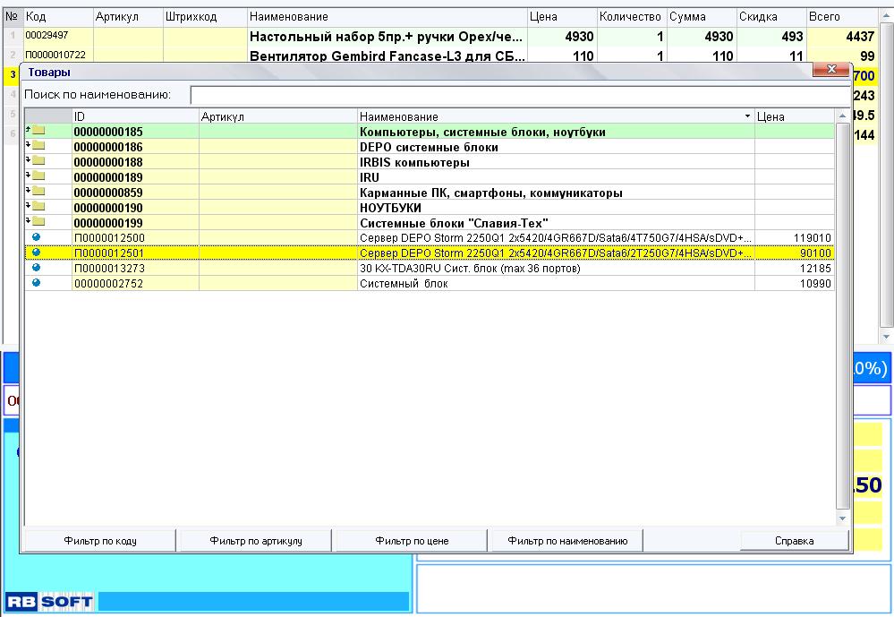This screenshot has width=894, height=617.
Task: Sort product list by Цена column header
Action: (794, 116)
